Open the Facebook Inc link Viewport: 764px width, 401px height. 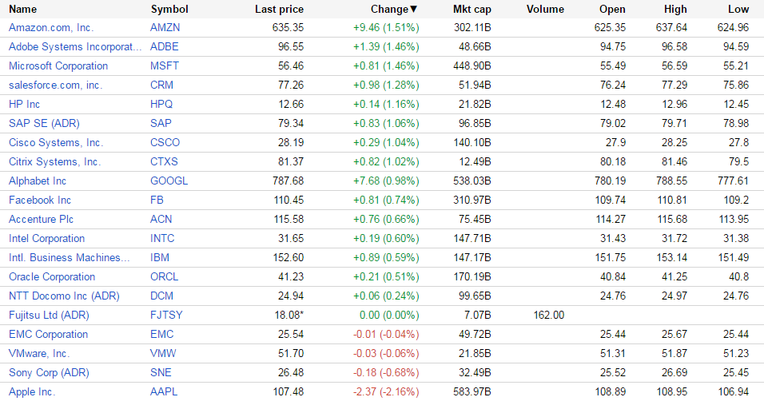click(40, 200)
